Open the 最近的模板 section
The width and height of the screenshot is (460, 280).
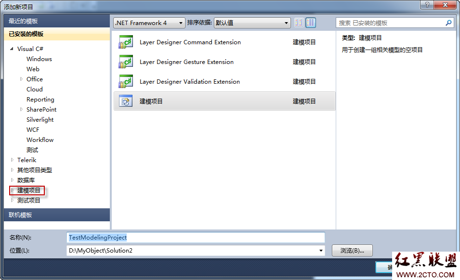pos(57,21)
